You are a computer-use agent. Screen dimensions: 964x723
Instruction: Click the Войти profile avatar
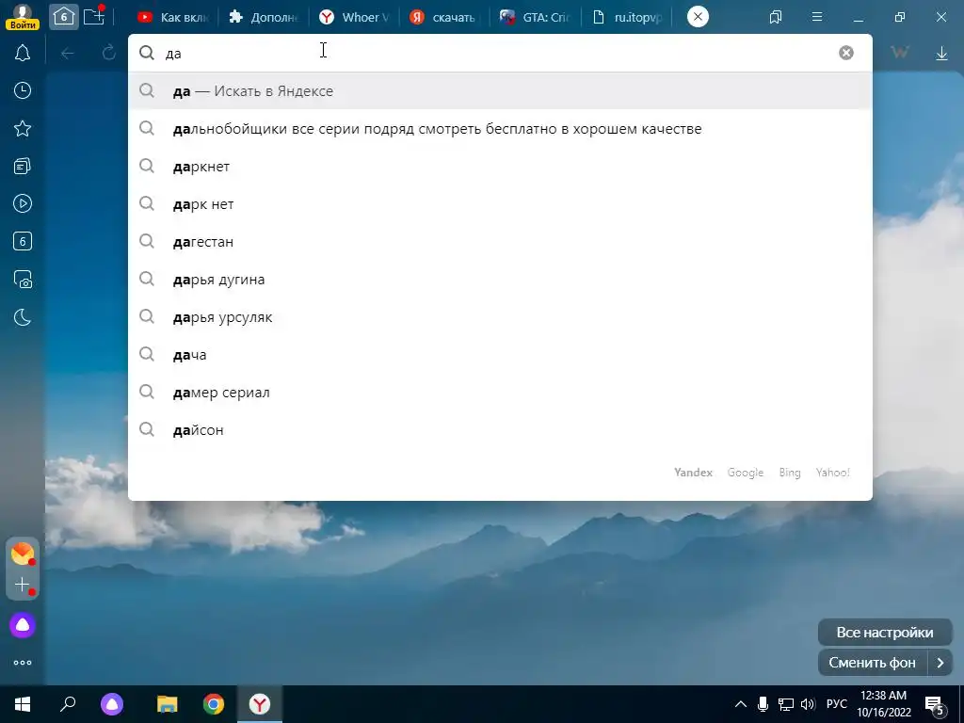(23, 16)
